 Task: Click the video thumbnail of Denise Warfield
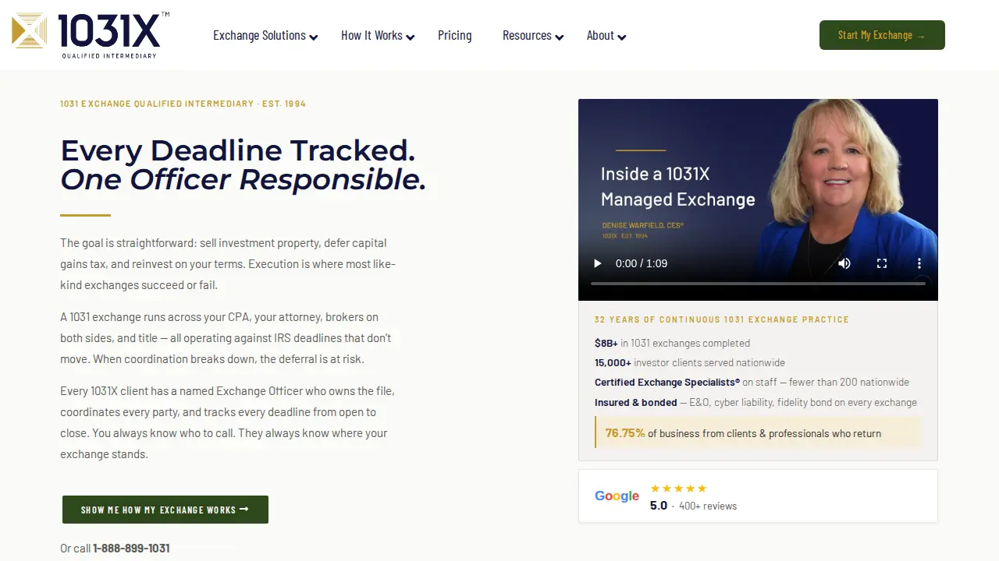pyautogui.click(x=758, y=199)
